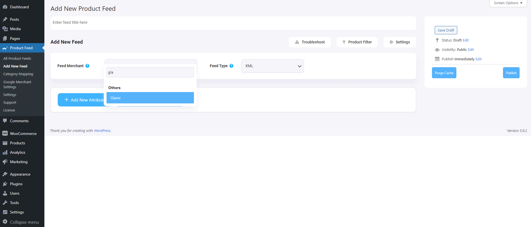Click the Analytics bar chart icon
The height and width of the screenshot is (227, 531).
click(x=5, y=152)
